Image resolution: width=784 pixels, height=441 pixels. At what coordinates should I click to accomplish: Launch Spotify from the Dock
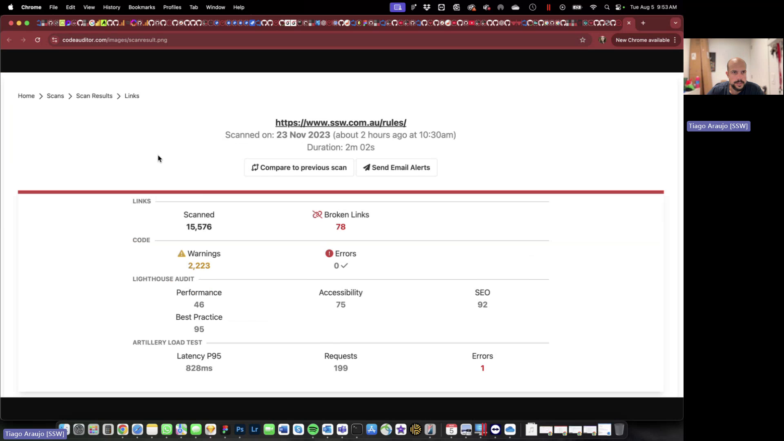[313, 430]
